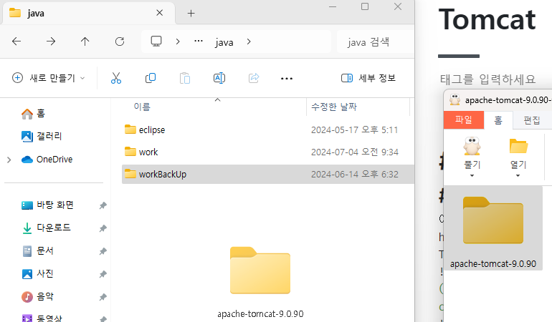
Task: Open 다운로드 quick access
Action: tap(46, 228)
